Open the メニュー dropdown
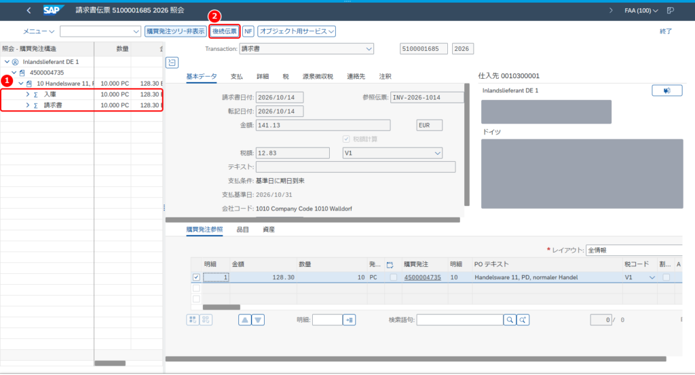695x375 pixels. tap(39, 31)
